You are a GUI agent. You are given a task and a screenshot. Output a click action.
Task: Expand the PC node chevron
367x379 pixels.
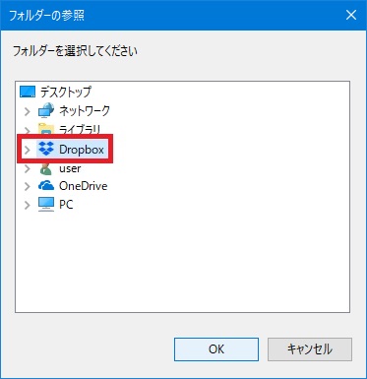click(28, 205)
